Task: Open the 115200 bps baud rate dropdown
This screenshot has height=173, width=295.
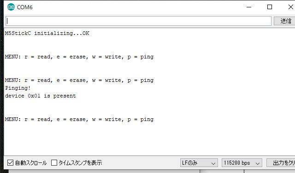Action: coord(242,163)
